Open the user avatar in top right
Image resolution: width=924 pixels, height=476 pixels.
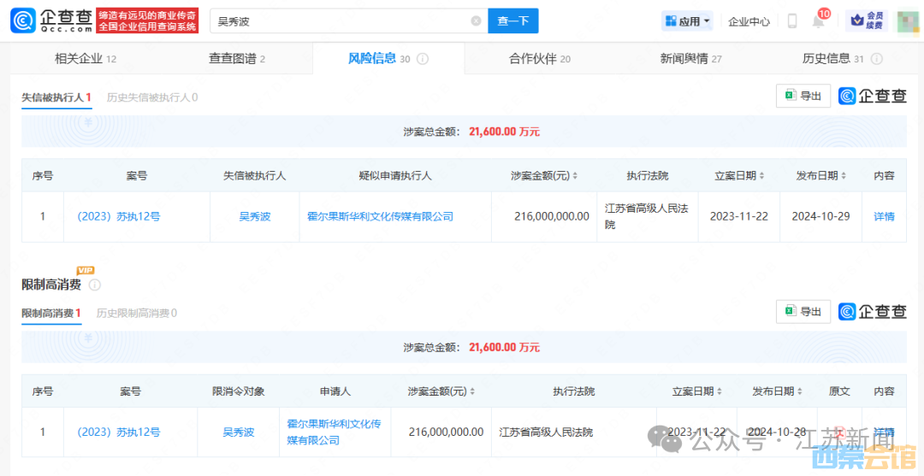click(x=907, y=21)
